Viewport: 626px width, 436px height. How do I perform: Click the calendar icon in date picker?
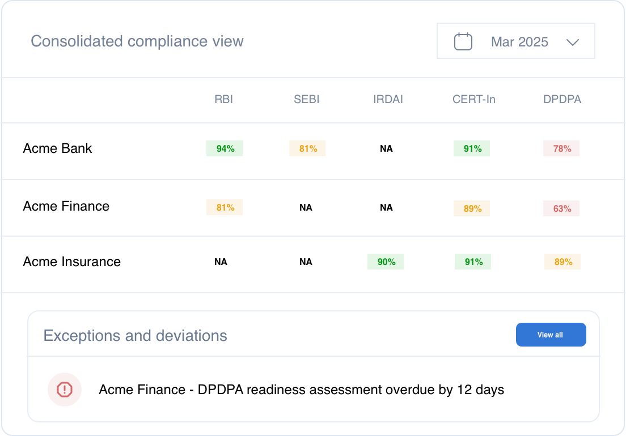pos(463,42)
